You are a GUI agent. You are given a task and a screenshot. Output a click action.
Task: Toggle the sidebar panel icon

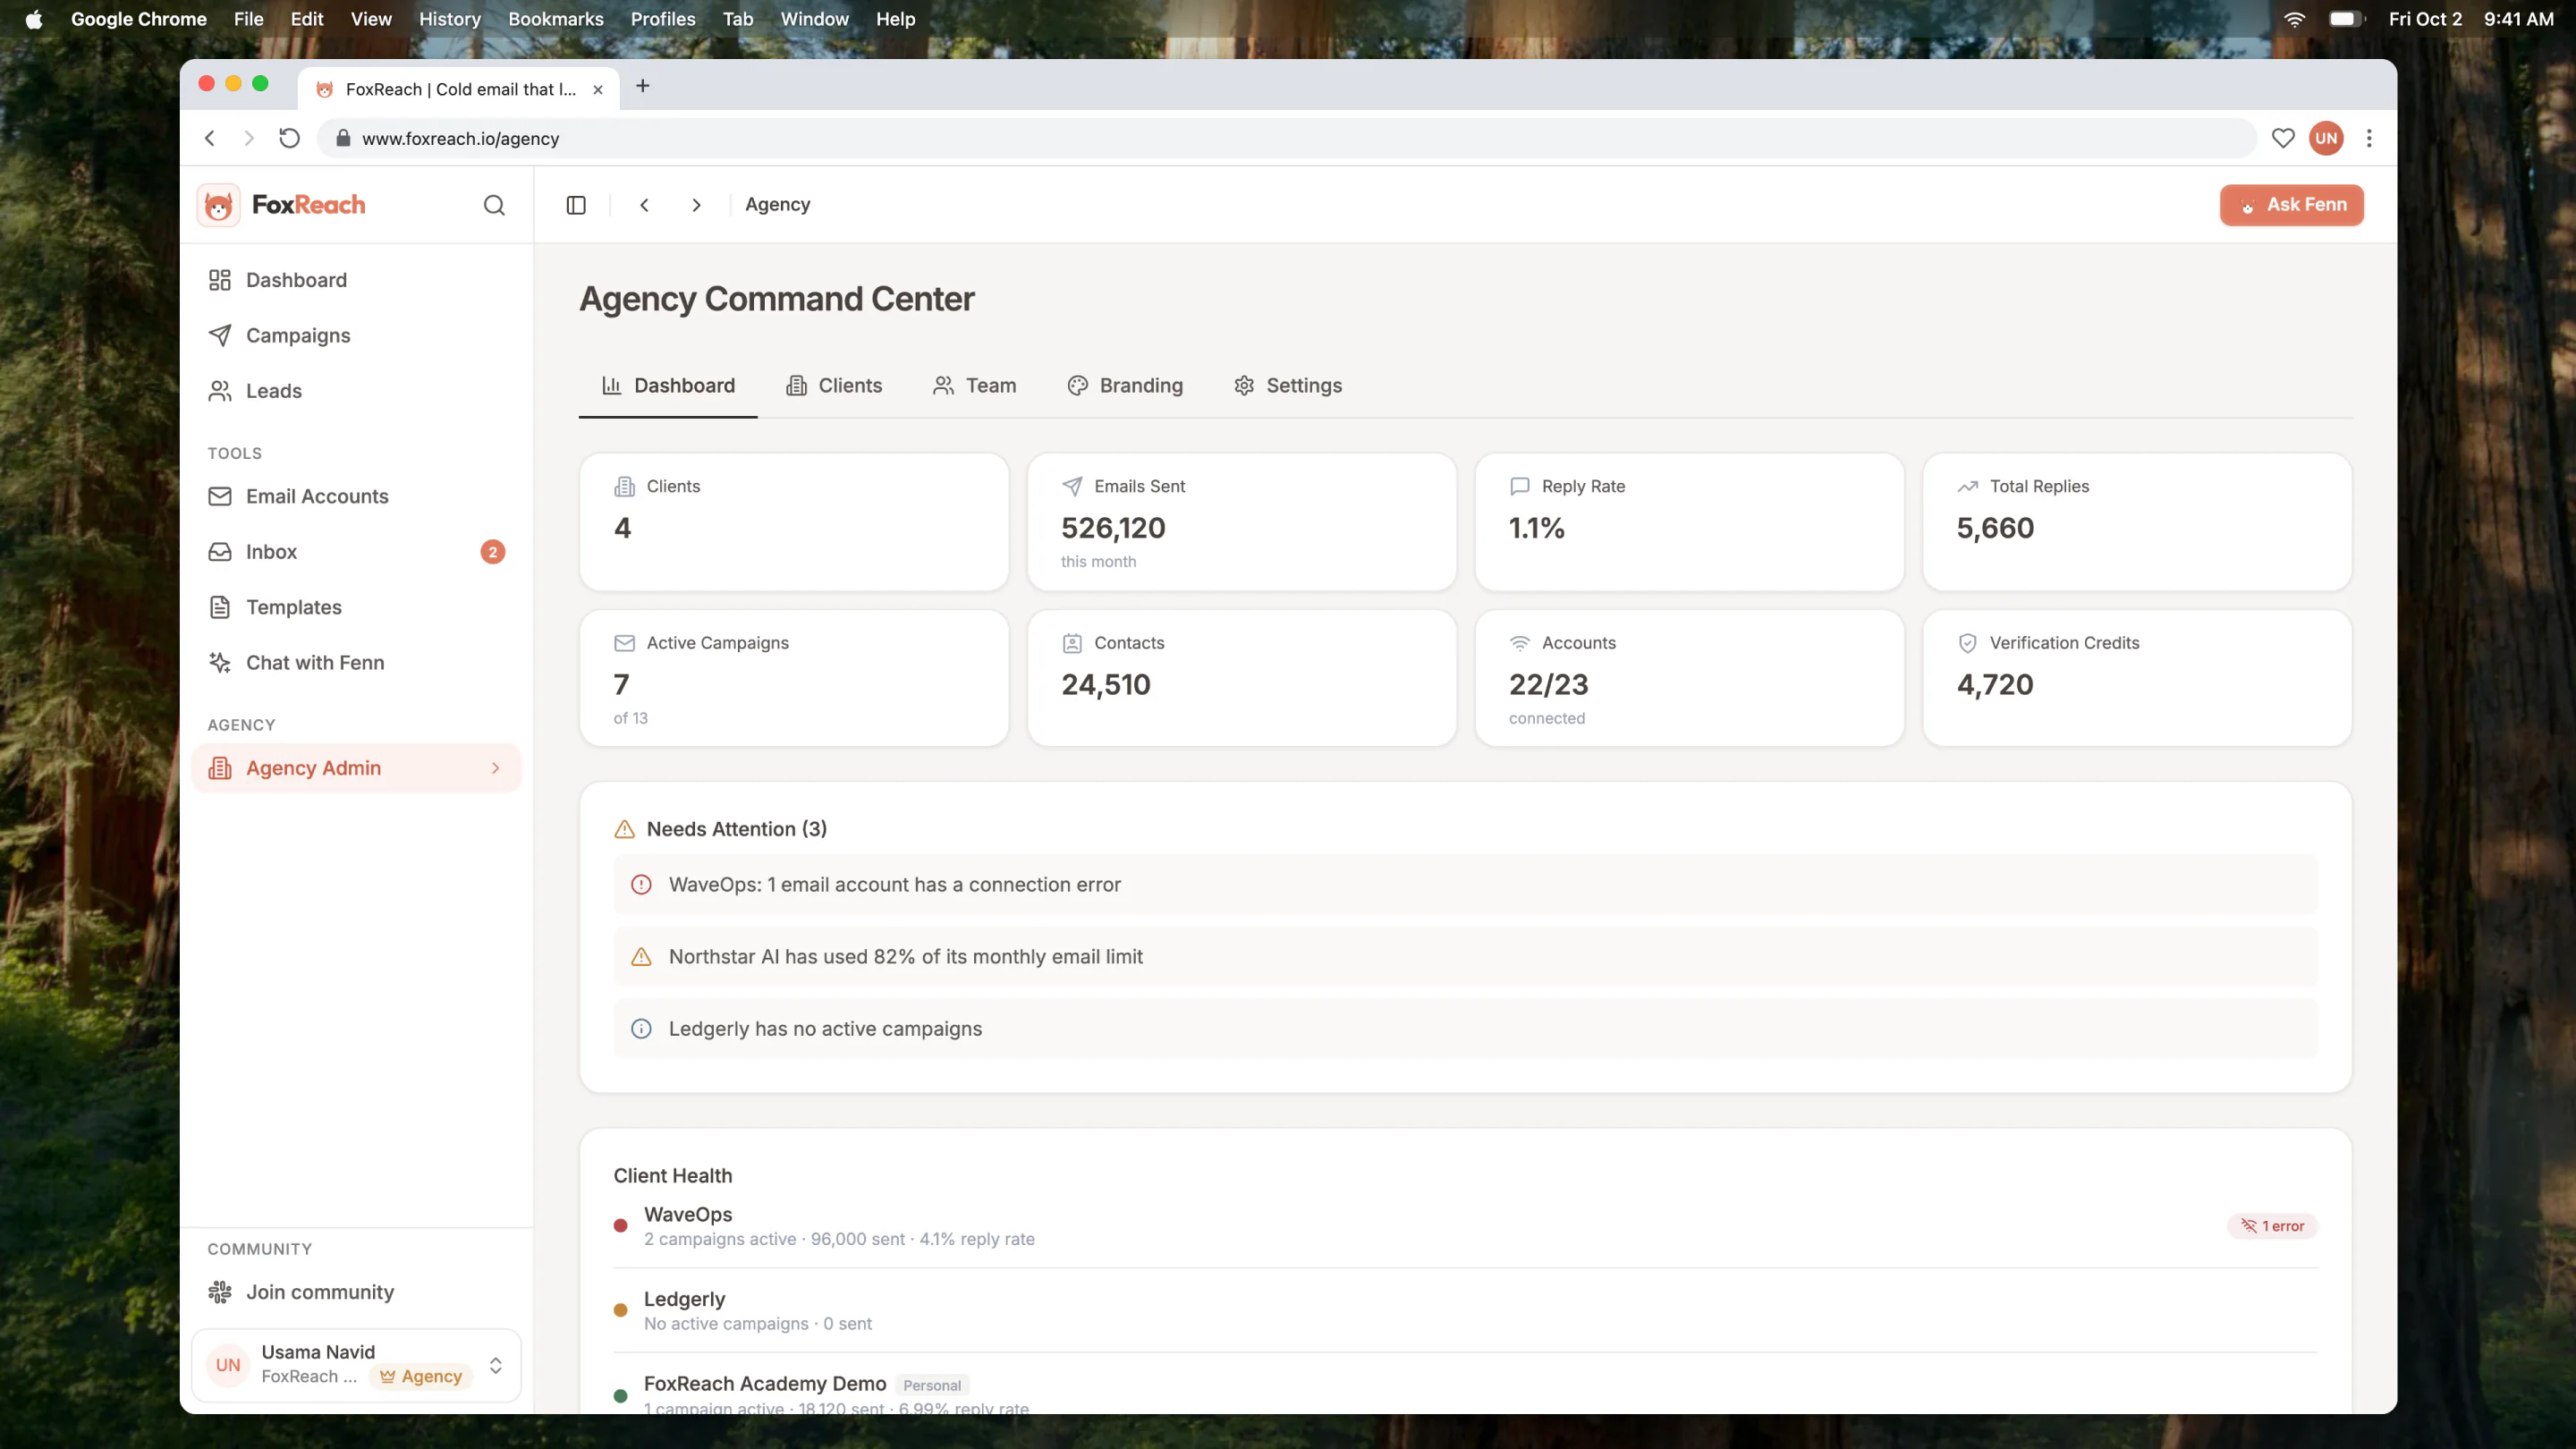click(576, 205)
